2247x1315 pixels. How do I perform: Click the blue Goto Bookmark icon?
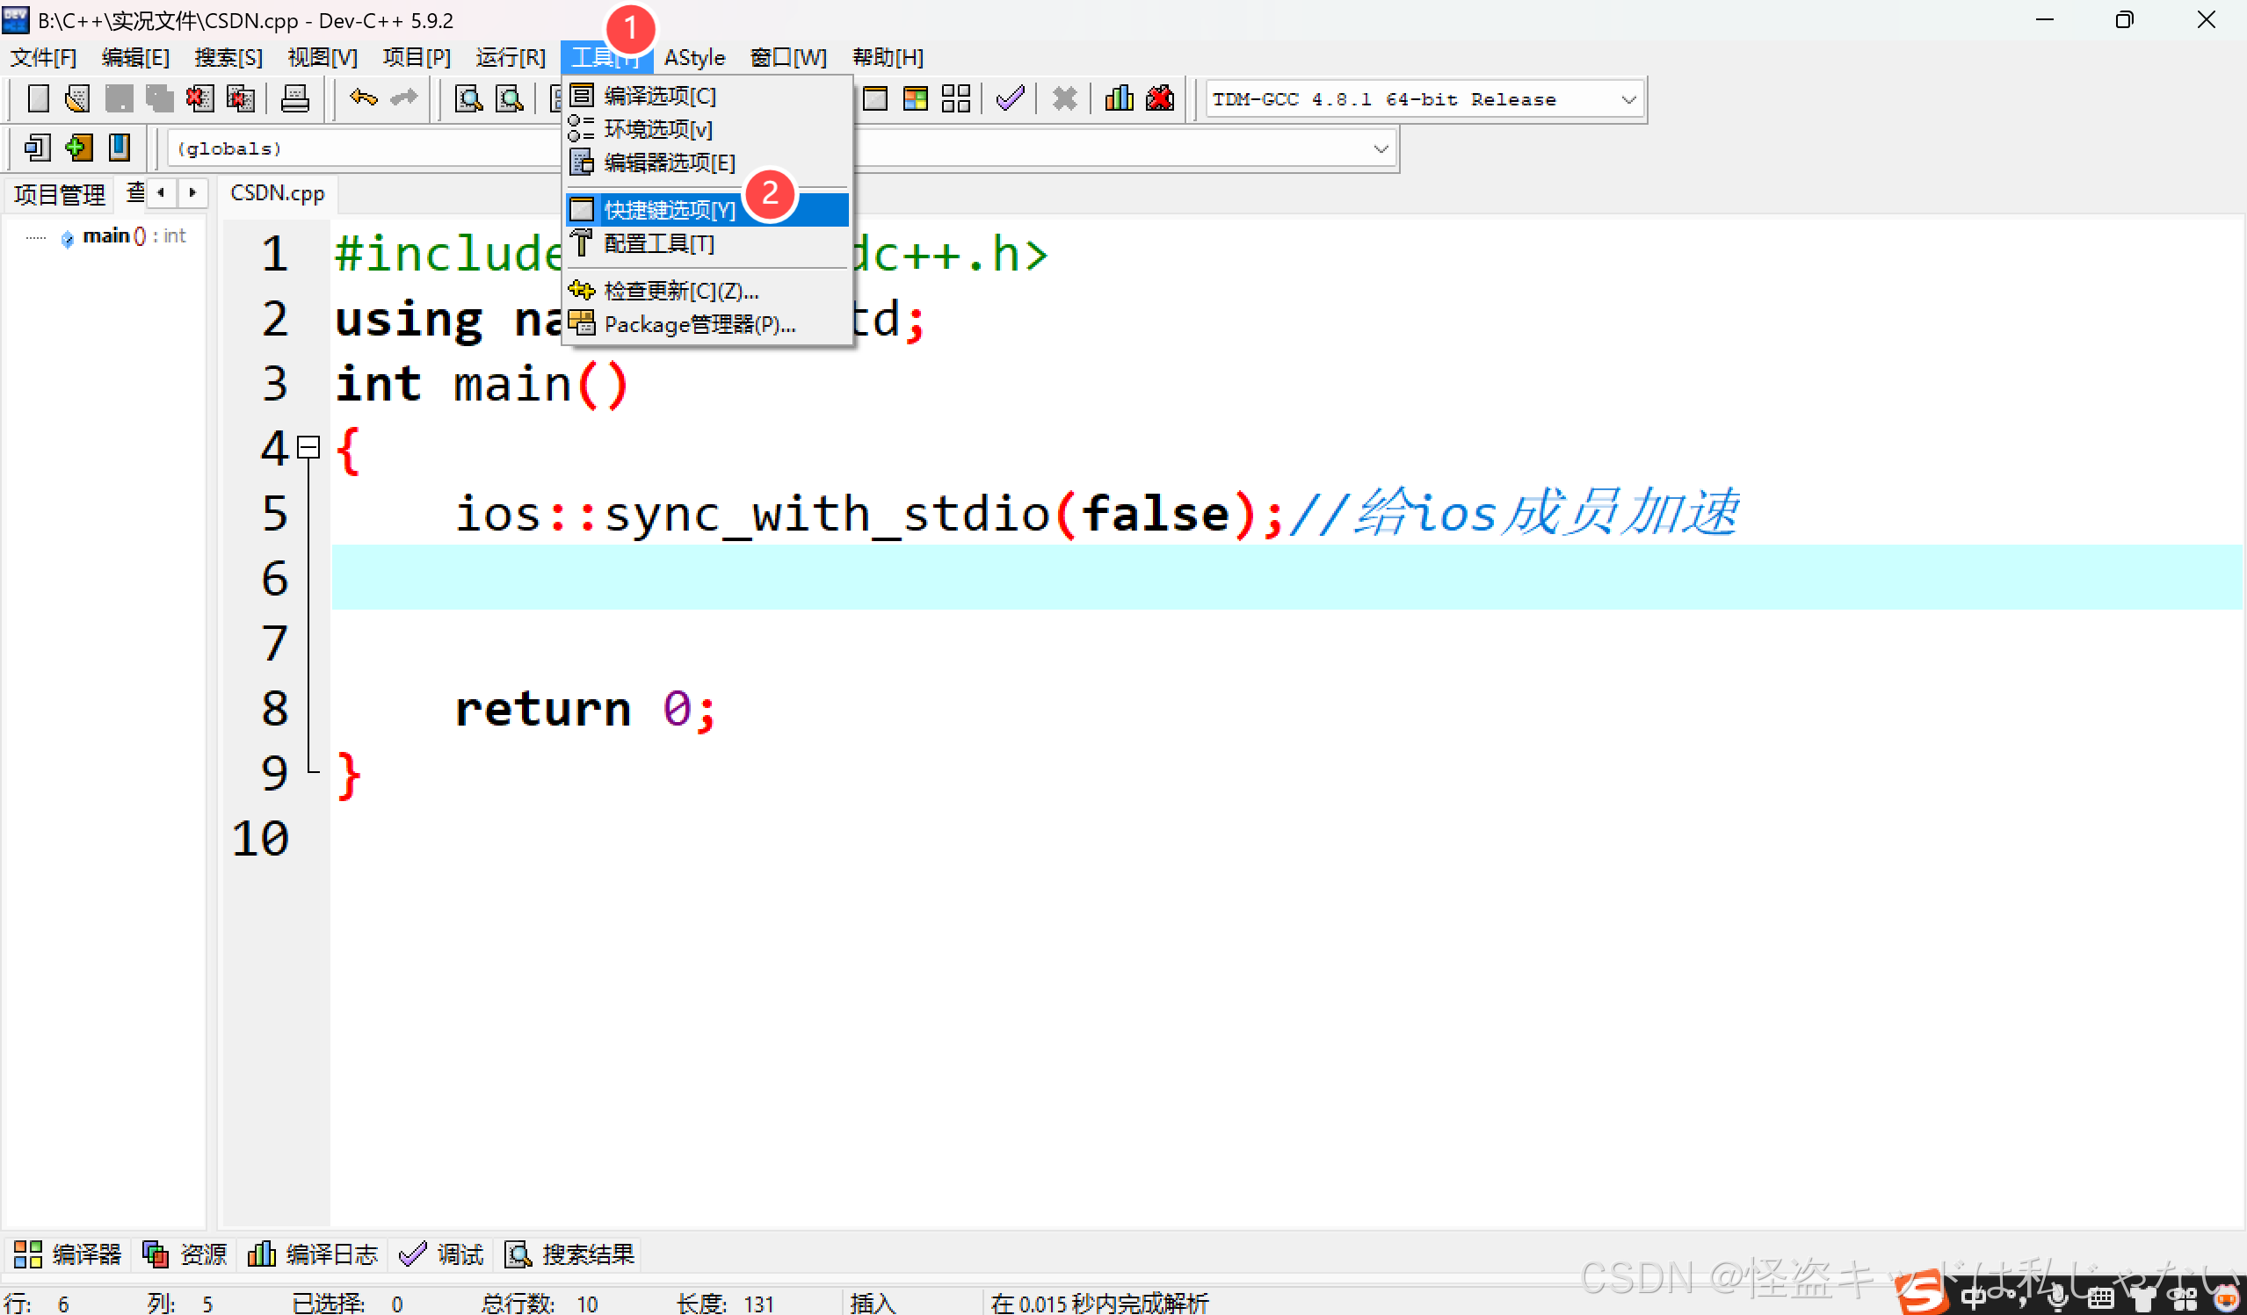pos(119,147)
